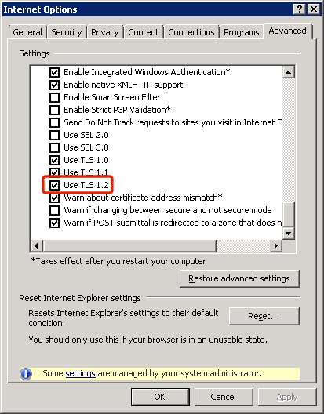Screen dimensions: 324x414
Task: Toggle Warn about certificate address mismatch
Action: 54,198
